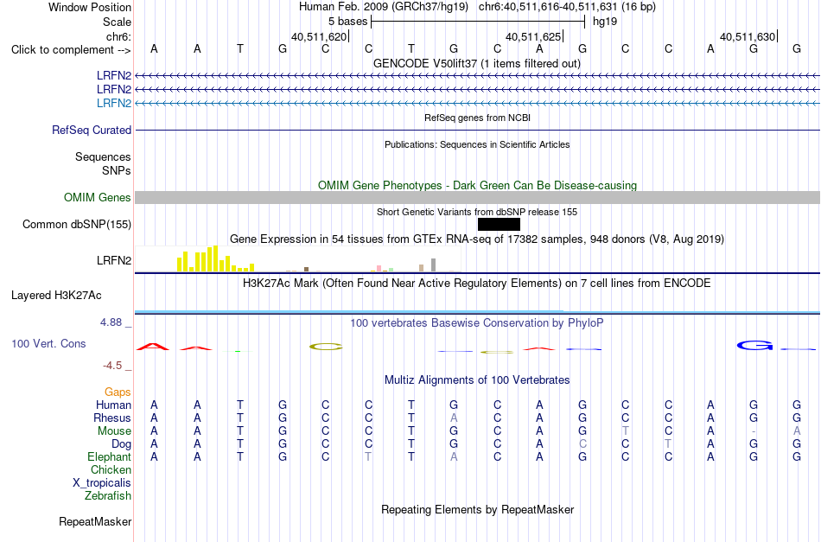Click the RefSeq Curated intron line
821x542 pixels.
pyautogui.click(x=477, y=130)
